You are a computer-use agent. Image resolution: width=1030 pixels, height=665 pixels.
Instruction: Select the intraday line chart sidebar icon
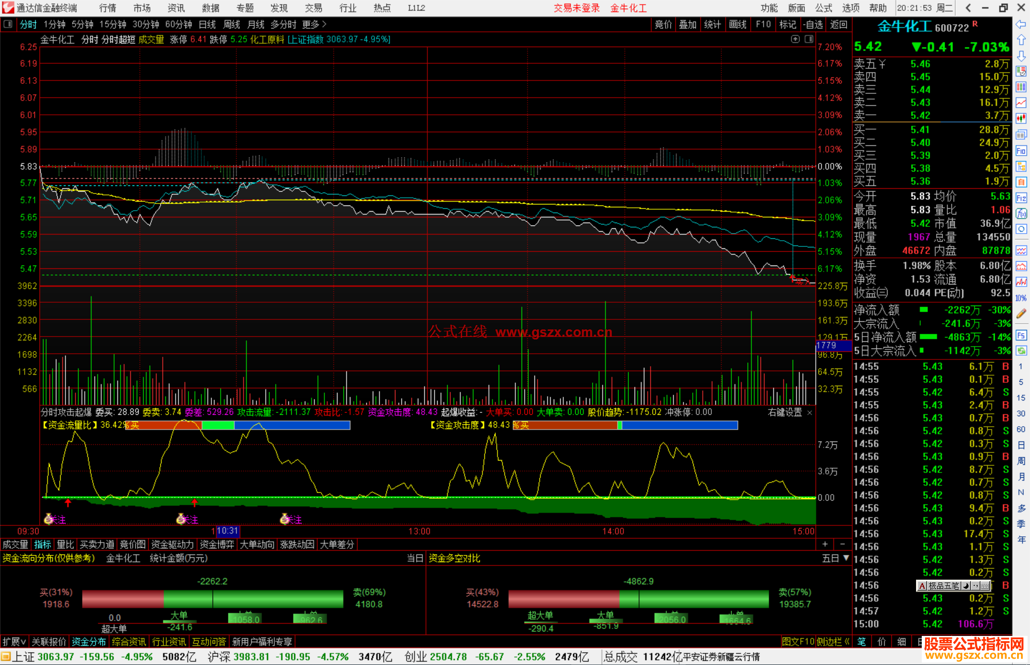(1021, 103)
